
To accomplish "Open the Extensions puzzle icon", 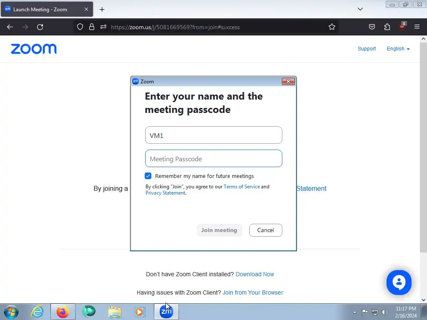I will click(x=387, y=27).
